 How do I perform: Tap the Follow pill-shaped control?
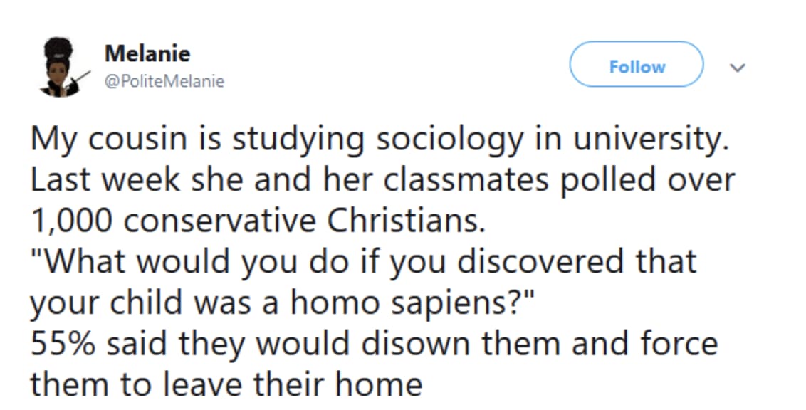click(x=636, y=65)
